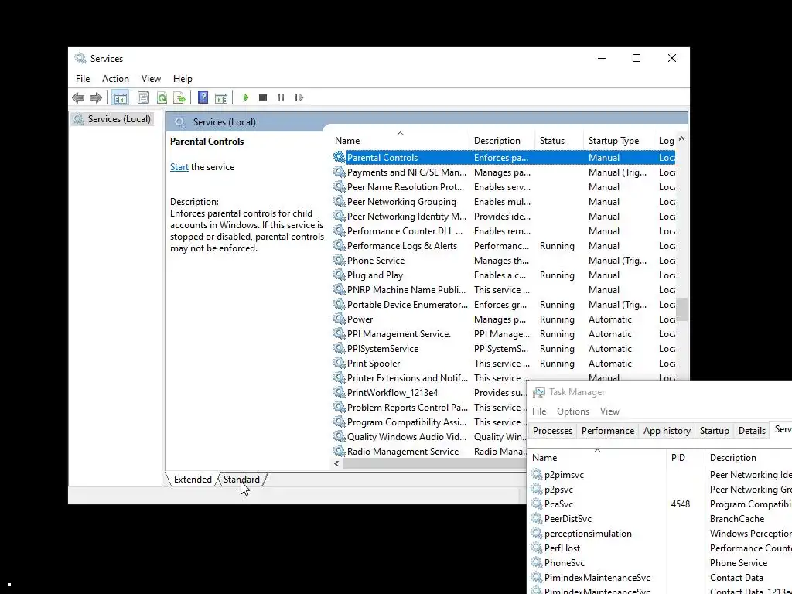Click the gear icon beside p2pimsvc in Task Manager
This screenshot has width=792, height=594.
coord(537,474)
